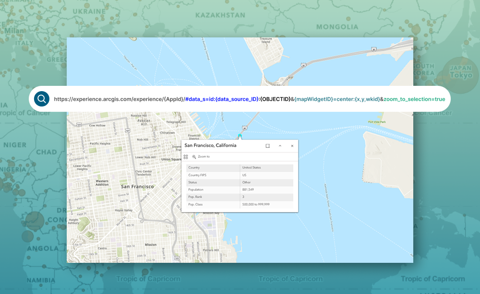Image resolution: width=480 pixels, height=294 pixels.
Task: Click the NIGER label on background map
Action: (x=15, y=145)
